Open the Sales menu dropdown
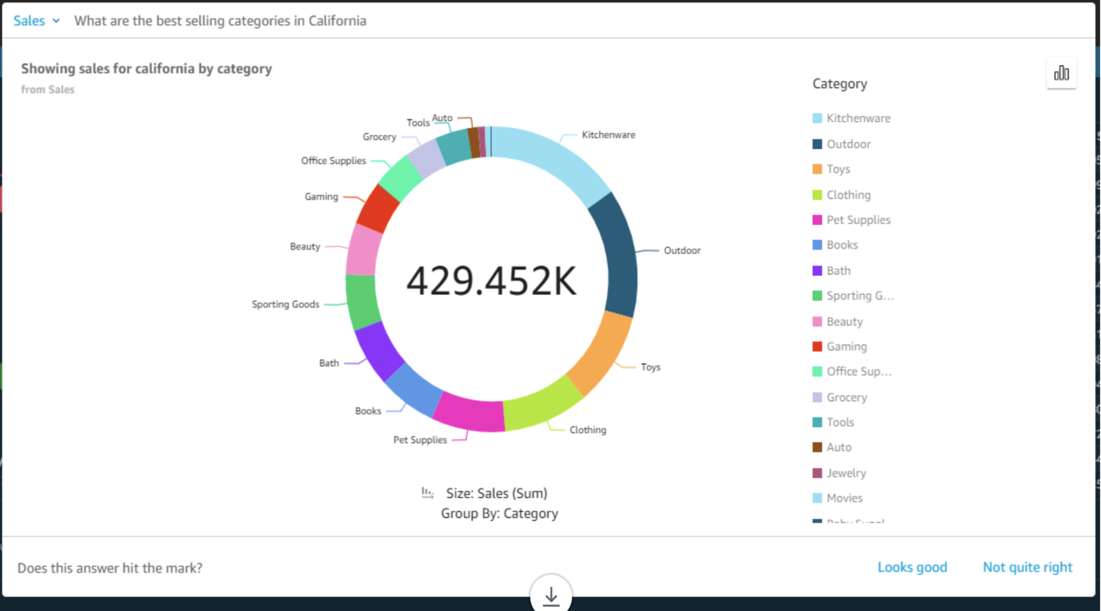 (x=35, y=21)
